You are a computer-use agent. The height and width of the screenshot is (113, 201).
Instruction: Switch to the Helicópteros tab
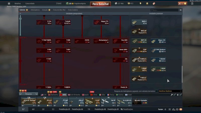[x=35, y=10]
